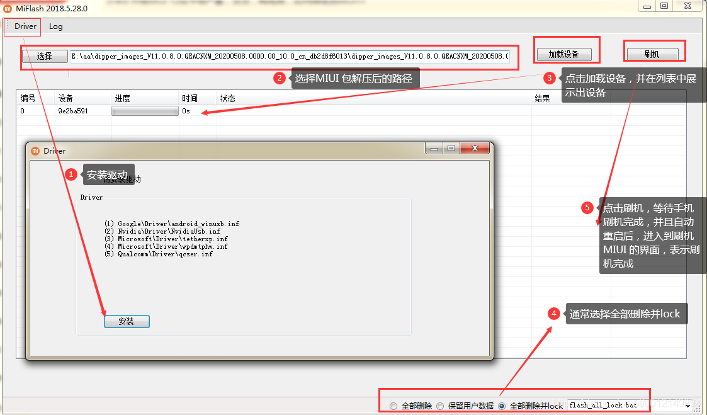Open the Driver menu
This screenshot has height=415, width=707.
point(25,26)
